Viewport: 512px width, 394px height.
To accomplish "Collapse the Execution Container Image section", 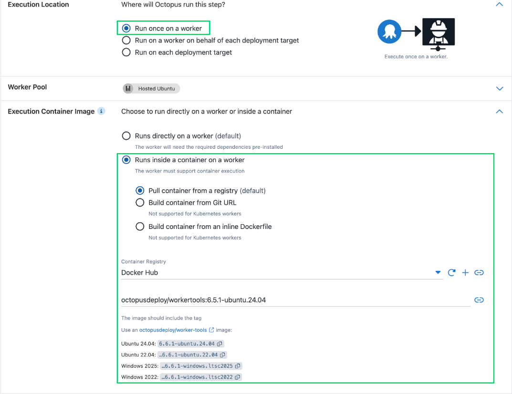I will (x=499, y=112).
